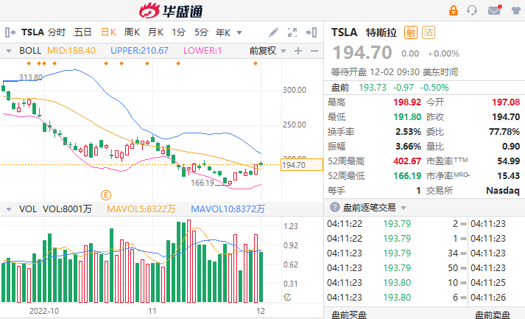Zoom in chart with plus icon
This screenshot has height=319, width=525.
[298, 51]
